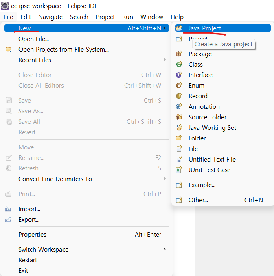
Task: Open the Navigate menu
Action: point(50,17)
